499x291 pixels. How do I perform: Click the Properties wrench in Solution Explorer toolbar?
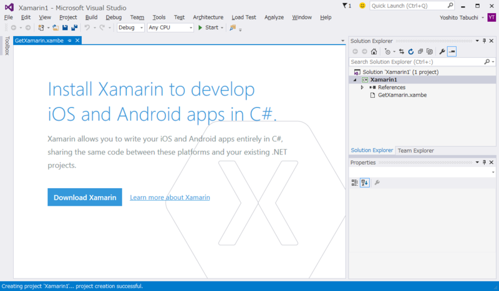[442, 52]
